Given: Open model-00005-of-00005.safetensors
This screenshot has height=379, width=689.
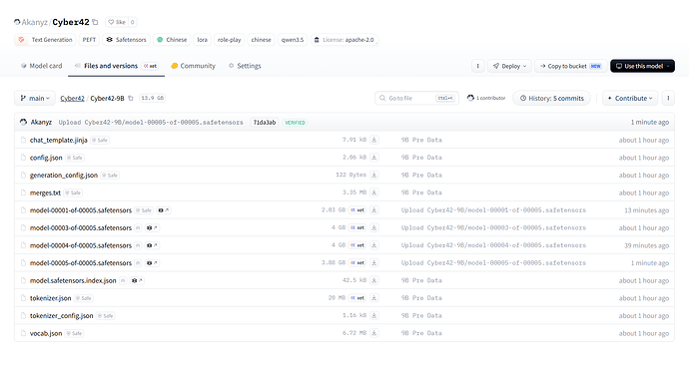Looking at the screenshot, I should tap(81, 262).
